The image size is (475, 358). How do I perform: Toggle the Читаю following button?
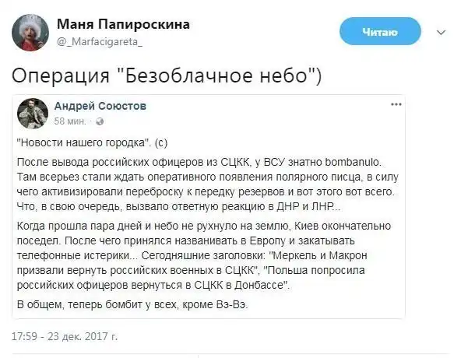point(380,32)
